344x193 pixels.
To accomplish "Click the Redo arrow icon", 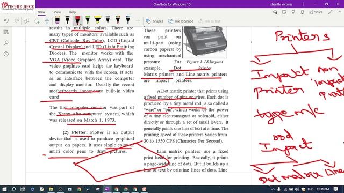I will (17, 21).
